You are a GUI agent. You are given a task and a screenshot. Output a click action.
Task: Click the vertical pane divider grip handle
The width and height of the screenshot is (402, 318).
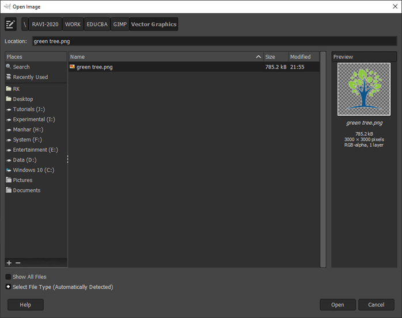pyautogui.click(x=68, y=159)
